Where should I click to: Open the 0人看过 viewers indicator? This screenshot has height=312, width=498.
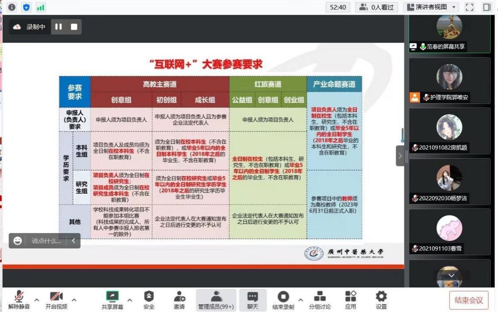377,7
